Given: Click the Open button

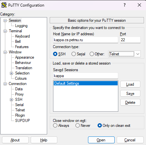Looking at the screenshot, I should 101,140.
